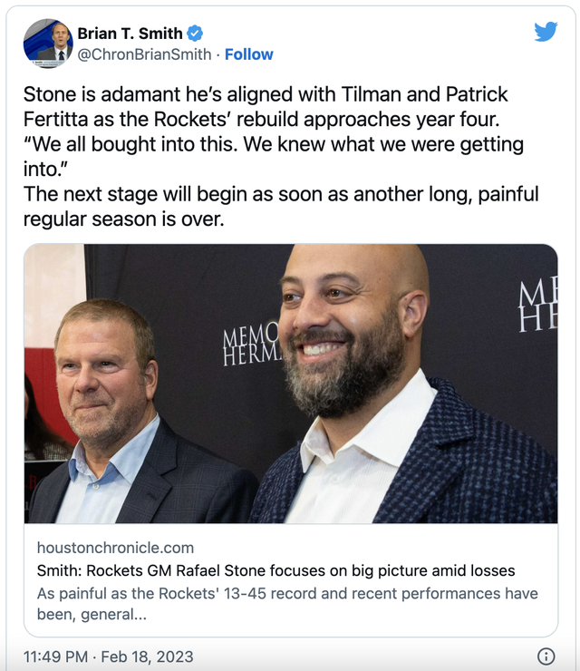Open the article preview photo
The height and width of the screenshot is (671, 580).
(290, 383)
